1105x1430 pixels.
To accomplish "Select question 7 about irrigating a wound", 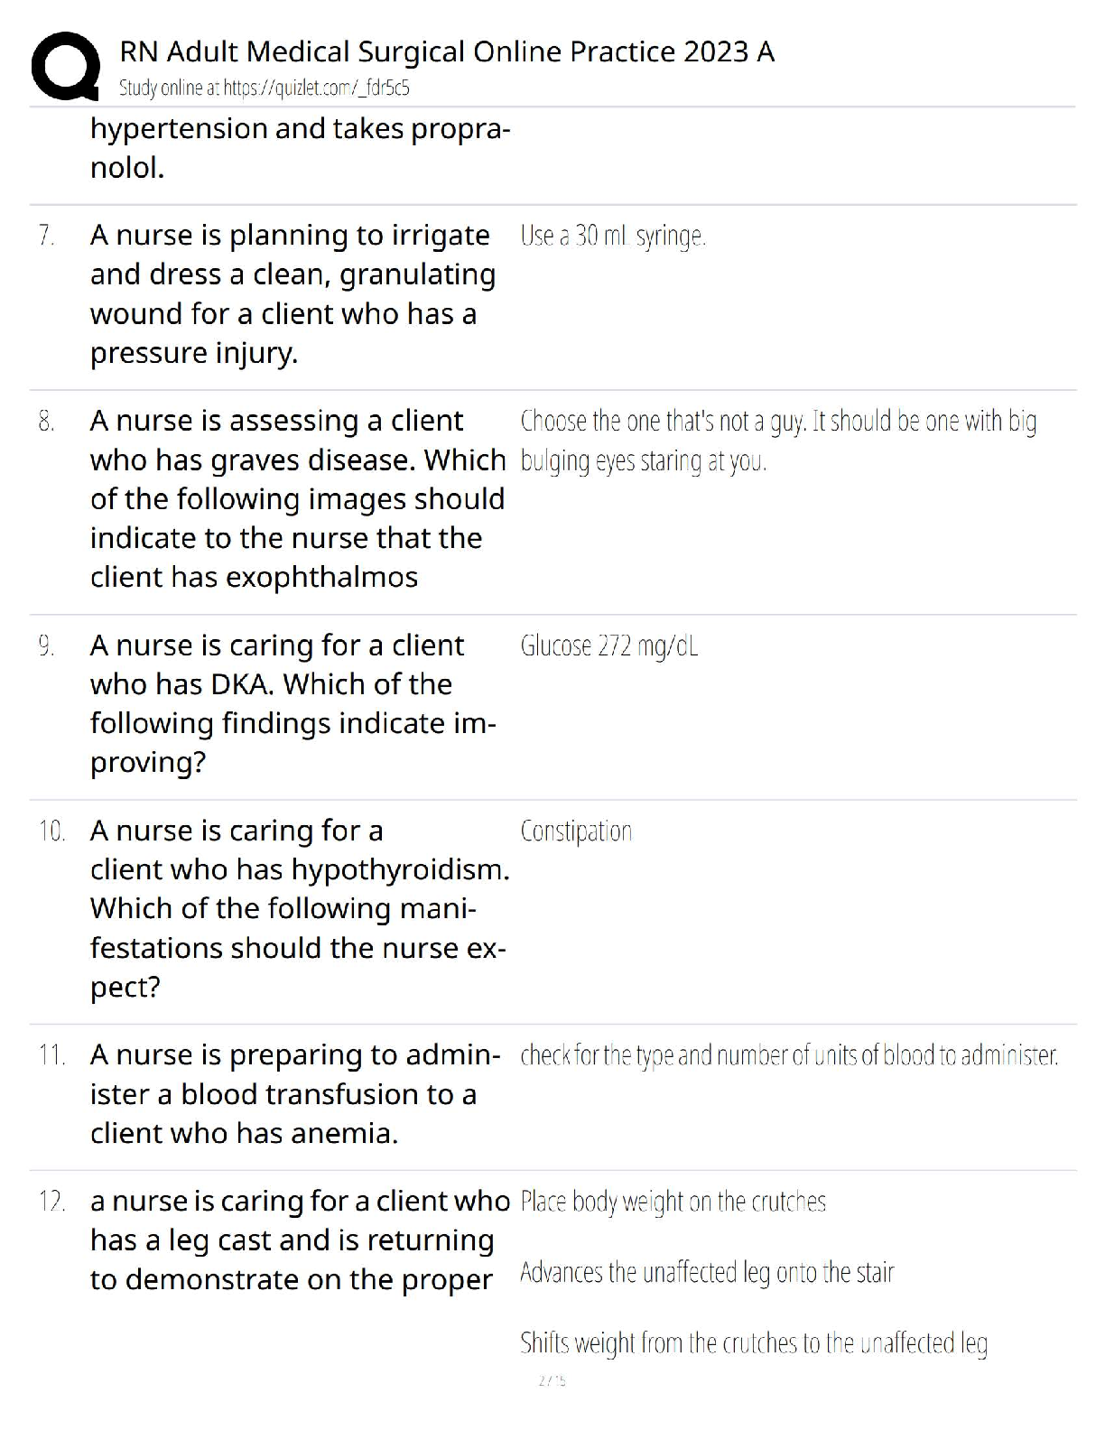I will tap(292, 293).
